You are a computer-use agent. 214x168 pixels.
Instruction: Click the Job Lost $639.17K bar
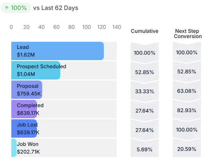click(24, 128)
